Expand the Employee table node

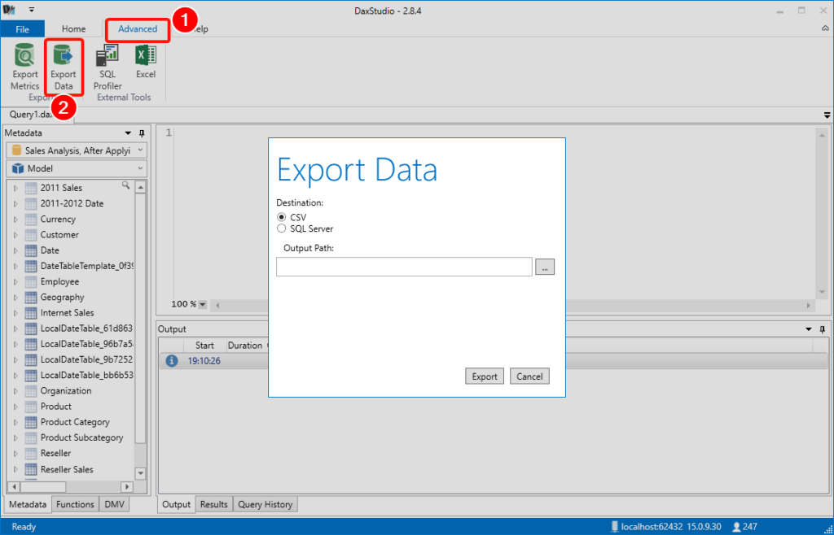pyautogui.click(x=15, y=282)
